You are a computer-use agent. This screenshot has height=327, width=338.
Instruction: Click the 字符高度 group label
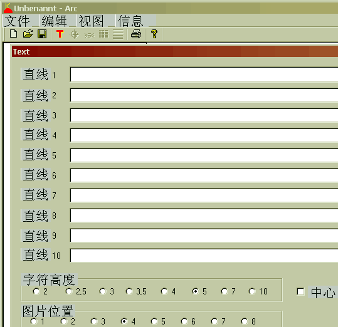pyautogui.click(x=49, y=279)
